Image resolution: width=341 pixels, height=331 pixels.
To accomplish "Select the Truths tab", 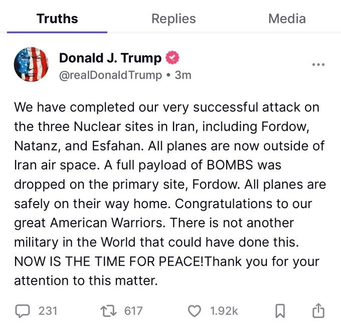I will tap(57, 19).
